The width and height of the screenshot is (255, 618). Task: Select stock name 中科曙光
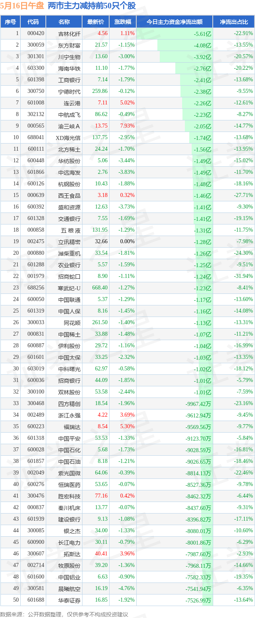[x=69, y=369]
